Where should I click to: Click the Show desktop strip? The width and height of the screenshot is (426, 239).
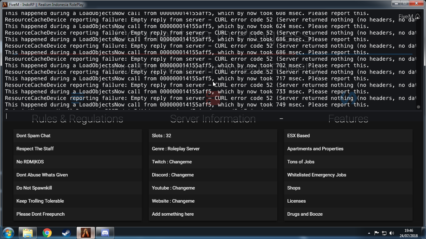(x=424, y=233)
